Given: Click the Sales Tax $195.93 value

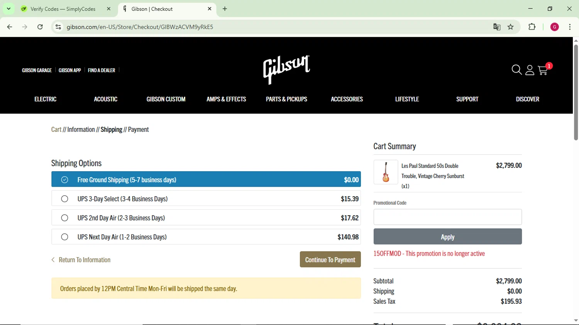Looking at the screenshot, I should tap(511, 301).
